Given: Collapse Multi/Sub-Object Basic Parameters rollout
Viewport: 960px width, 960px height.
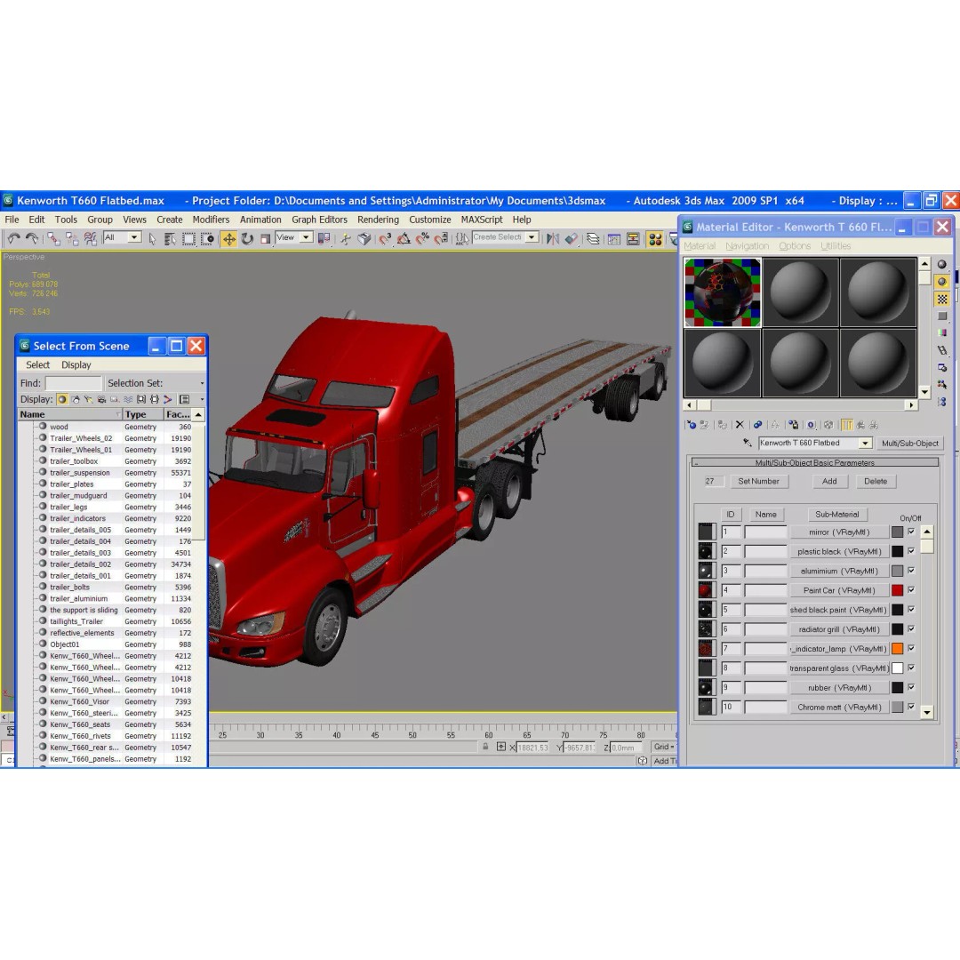Looking at the screenshot, I should [814, 462].
